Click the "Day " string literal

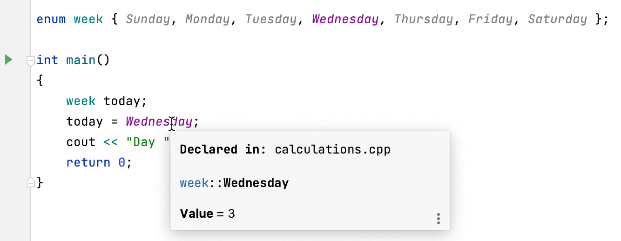[147, 142]
